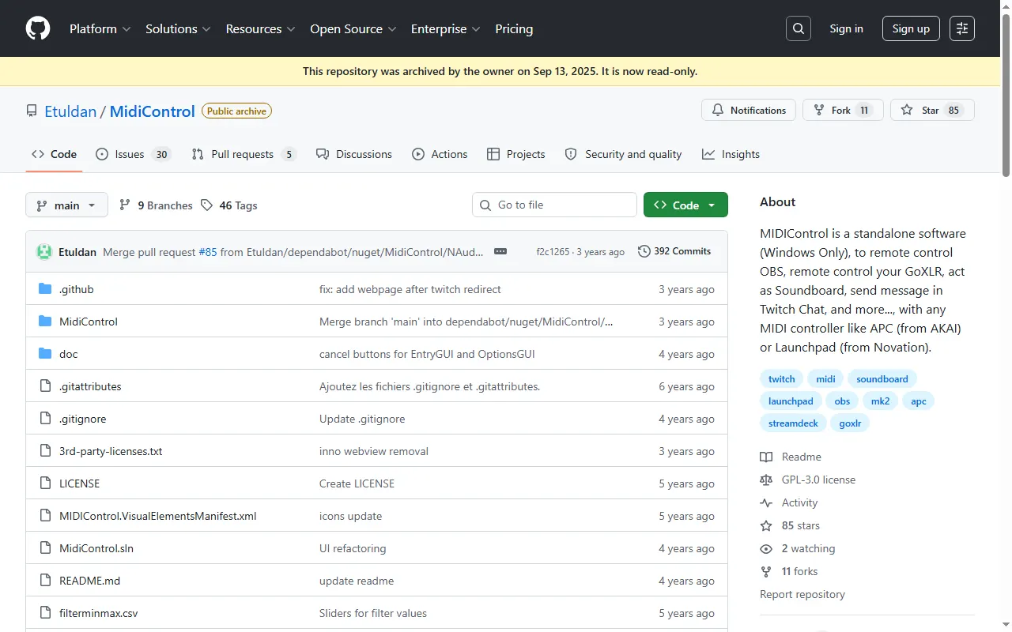
Task: Open the appearance settings icon button
Action: tap(962, 28)
